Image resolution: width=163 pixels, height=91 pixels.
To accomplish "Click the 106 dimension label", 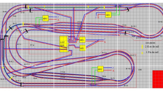I will tap(140, 70).
